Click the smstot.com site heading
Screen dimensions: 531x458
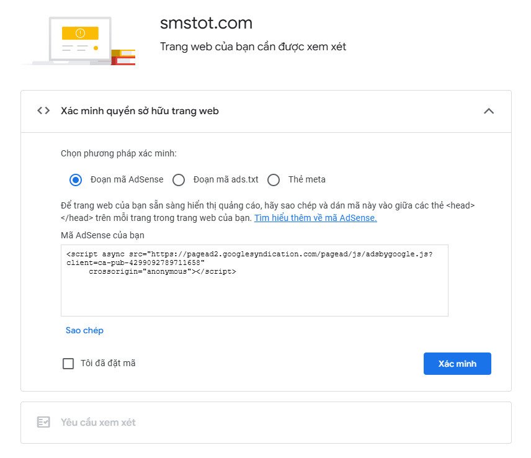click(206, 24)
